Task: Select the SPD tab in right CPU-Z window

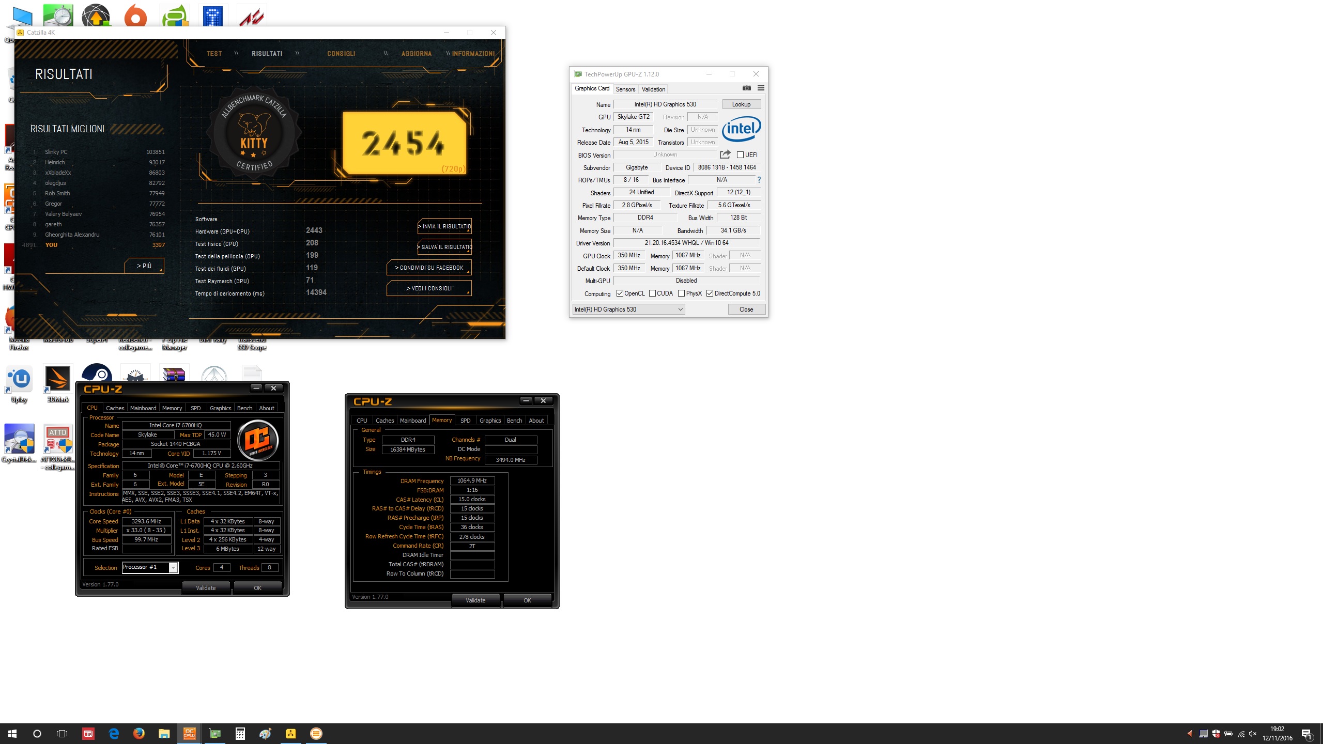Action: click(465, 421)
